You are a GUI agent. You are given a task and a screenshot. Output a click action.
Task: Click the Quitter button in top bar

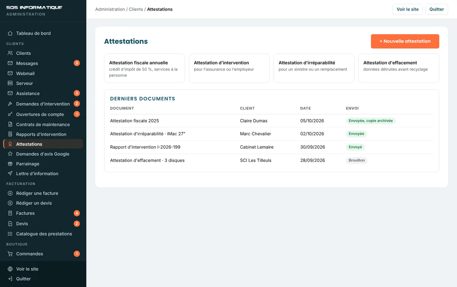click(436, 9)
